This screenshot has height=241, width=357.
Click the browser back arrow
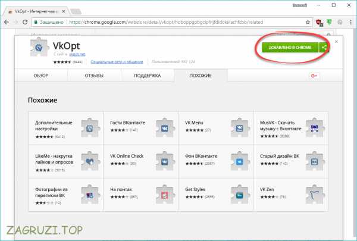[7, 22]
